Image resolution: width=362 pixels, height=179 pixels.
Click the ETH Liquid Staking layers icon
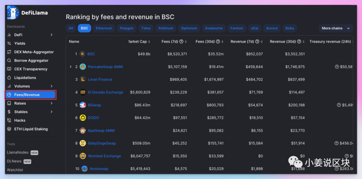coord(9,129)
